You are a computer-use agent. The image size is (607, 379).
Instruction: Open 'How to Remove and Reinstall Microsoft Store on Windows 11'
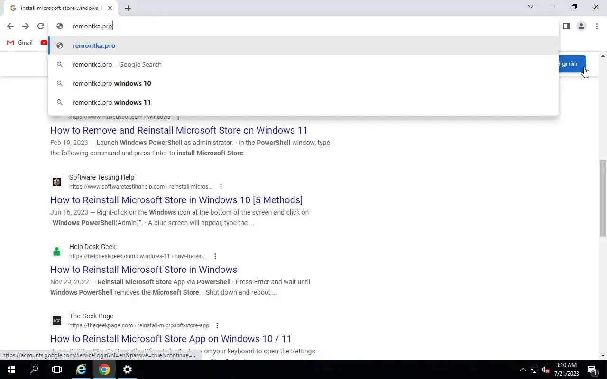[179, 130]
